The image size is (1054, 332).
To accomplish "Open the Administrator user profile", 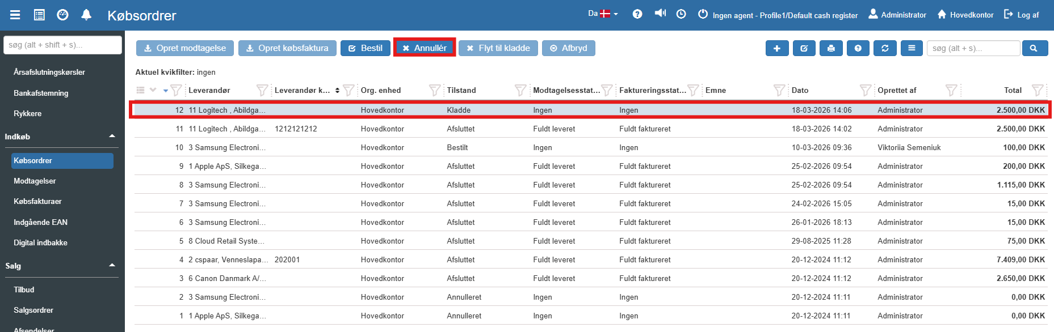I will coord(897,15).
